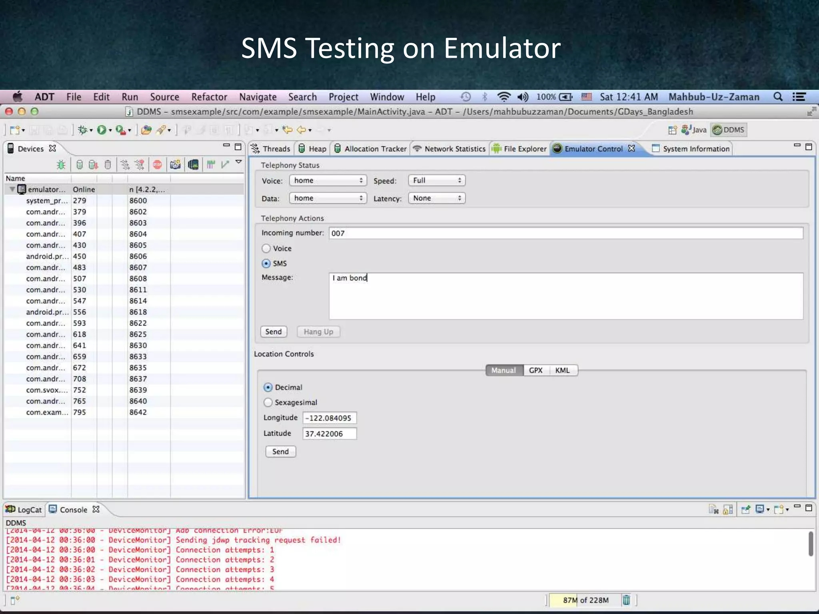The height and width of the screenshot is (614, 819).
Task: Switch location mode to GPX segment
Action: click(536, 371)
